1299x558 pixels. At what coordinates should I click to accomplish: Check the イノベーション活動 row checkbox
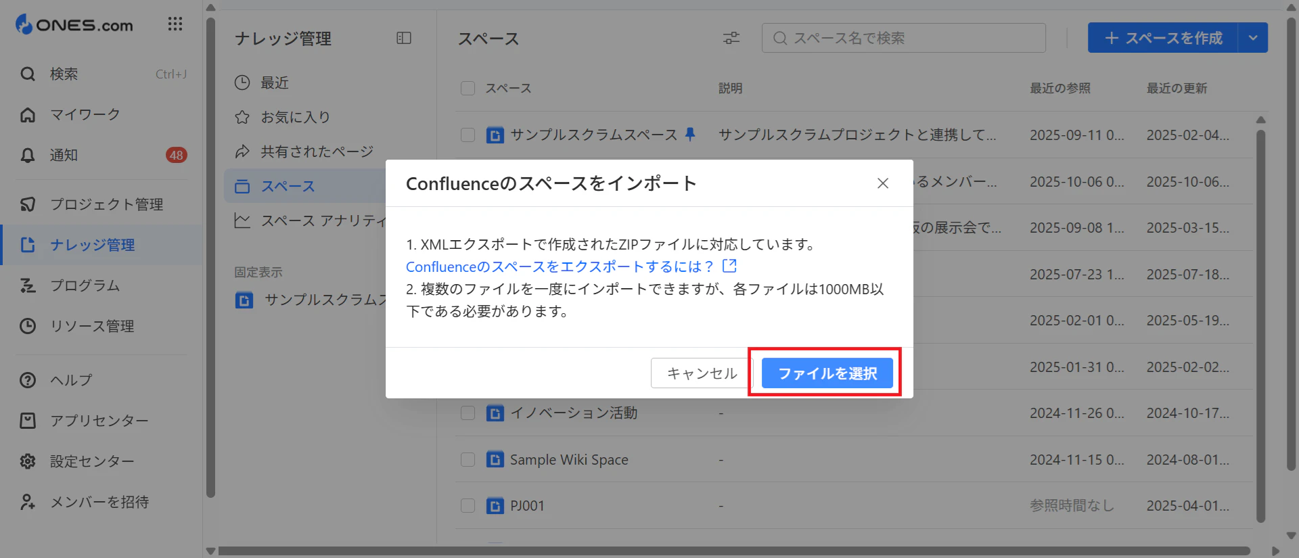coord(468,413)
